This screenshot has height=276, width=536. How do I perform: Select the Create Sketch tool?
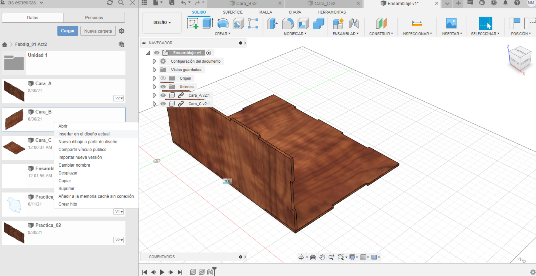[193, 23]
